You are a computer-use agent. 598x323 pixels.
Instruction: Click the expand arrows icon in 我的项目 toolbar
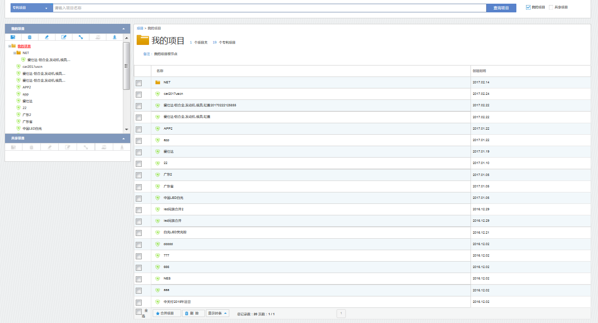point(81,37)
